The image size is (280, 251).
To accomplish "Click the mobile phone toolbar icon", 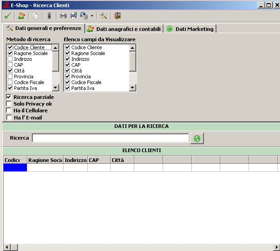I will coord(49,16).
